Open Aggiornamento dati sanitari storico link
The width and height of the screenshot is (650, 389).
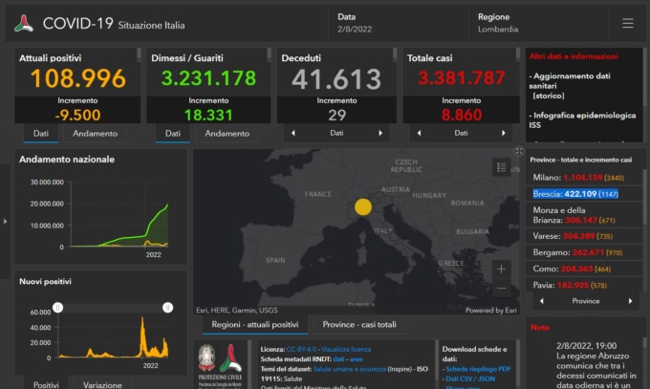tap(570, 86)
